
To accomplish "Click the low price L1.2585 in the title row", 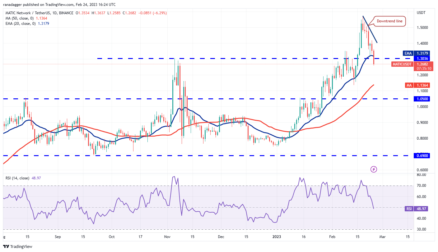I will pyautogui.click(x=114, y=13).
